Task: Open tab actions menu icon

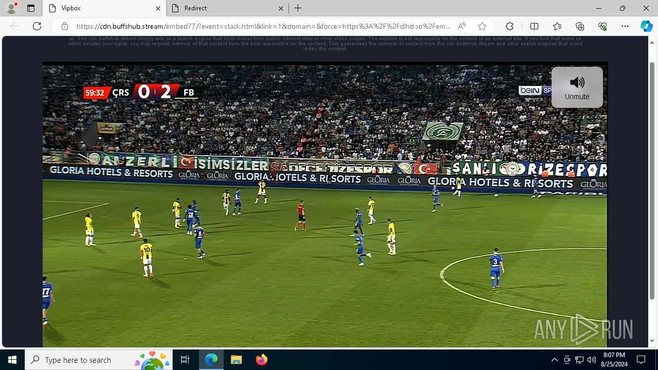Action: point(31,8)
